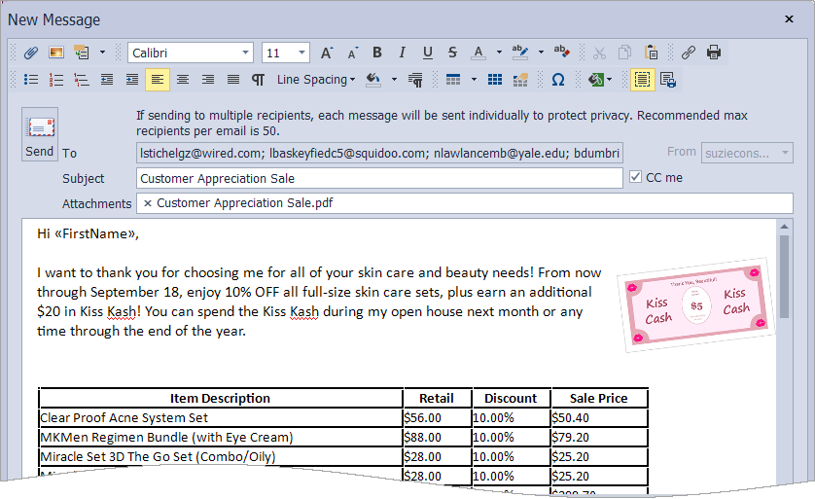The image size is (815, 499).
Task: Click the paste clipboard icon
Action: point(651,53)
